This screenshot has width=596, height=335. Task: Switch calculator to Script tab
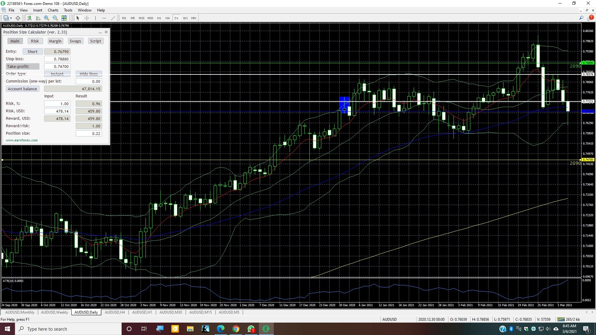point(95,41)
